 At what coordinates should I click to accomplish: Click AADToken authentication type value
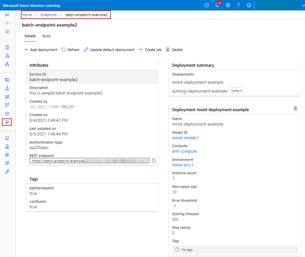click(x=39, y=147)
